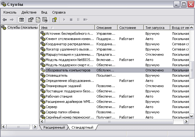Click services list scroll right arrow

coord(186,121)
